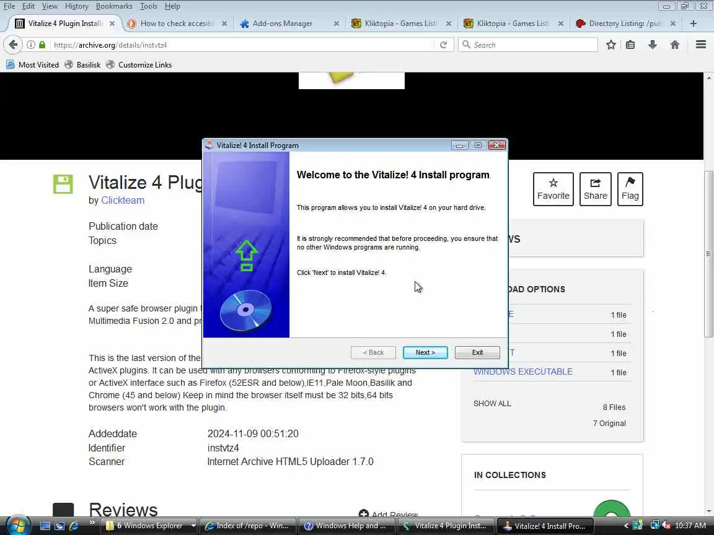Close the Vitalize 4 Plugin Install tab
This screenshot has width=714, height=535.
(x=112, y=23)
